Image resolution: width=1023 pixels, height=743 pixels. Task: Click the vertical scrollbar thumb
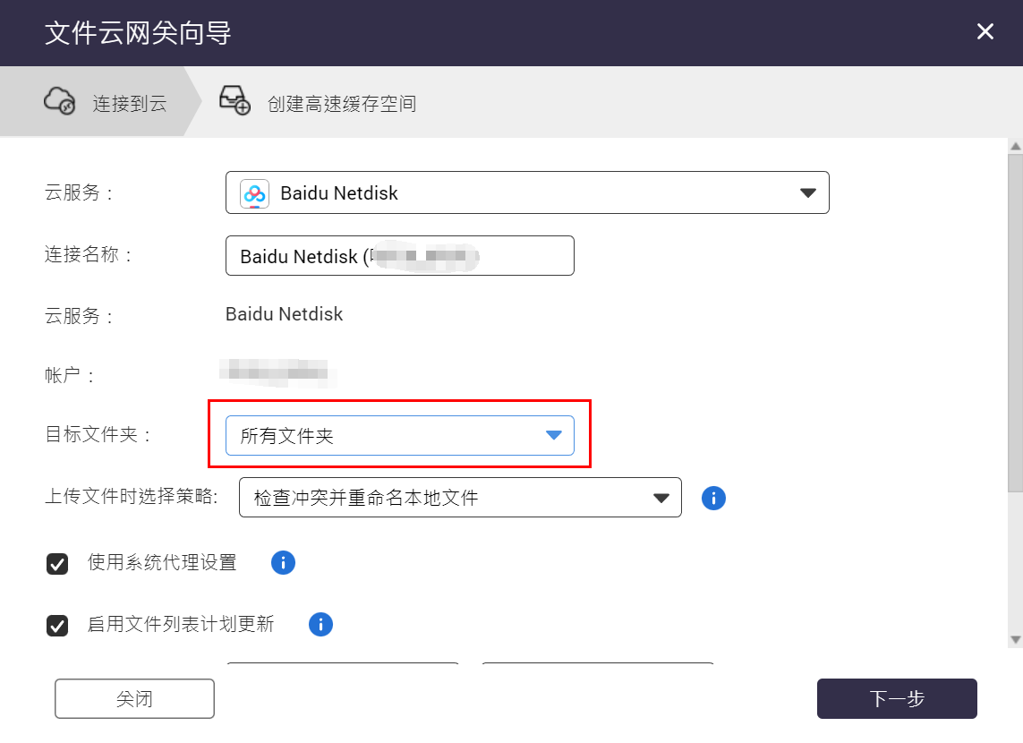(1015, 323)
